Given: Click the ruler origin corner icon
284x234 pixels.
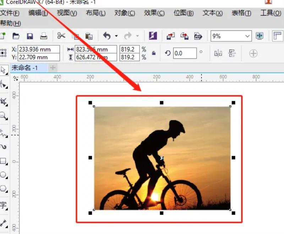Looking at the screenshot, I should pyautogui.click(x=16, y=79).
